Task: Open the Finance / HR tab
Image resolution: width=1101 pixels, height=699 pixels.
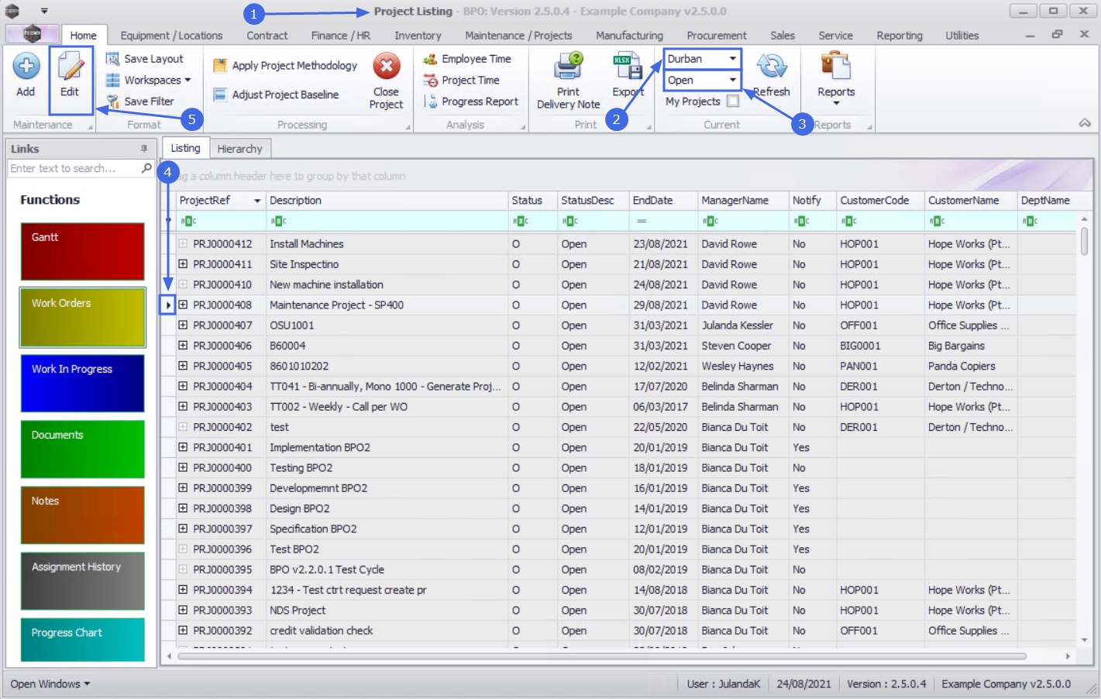Action: (x=341, y=36)
